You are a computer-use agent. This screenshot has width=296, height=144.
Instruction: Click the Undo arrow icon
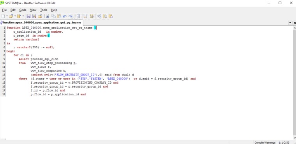(65, 16)
